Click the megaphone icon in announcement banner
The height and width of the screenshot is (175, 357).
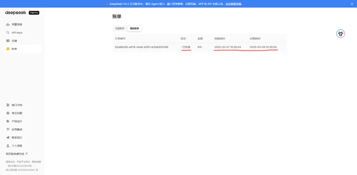pyautogui.click(x=107, y=4)
